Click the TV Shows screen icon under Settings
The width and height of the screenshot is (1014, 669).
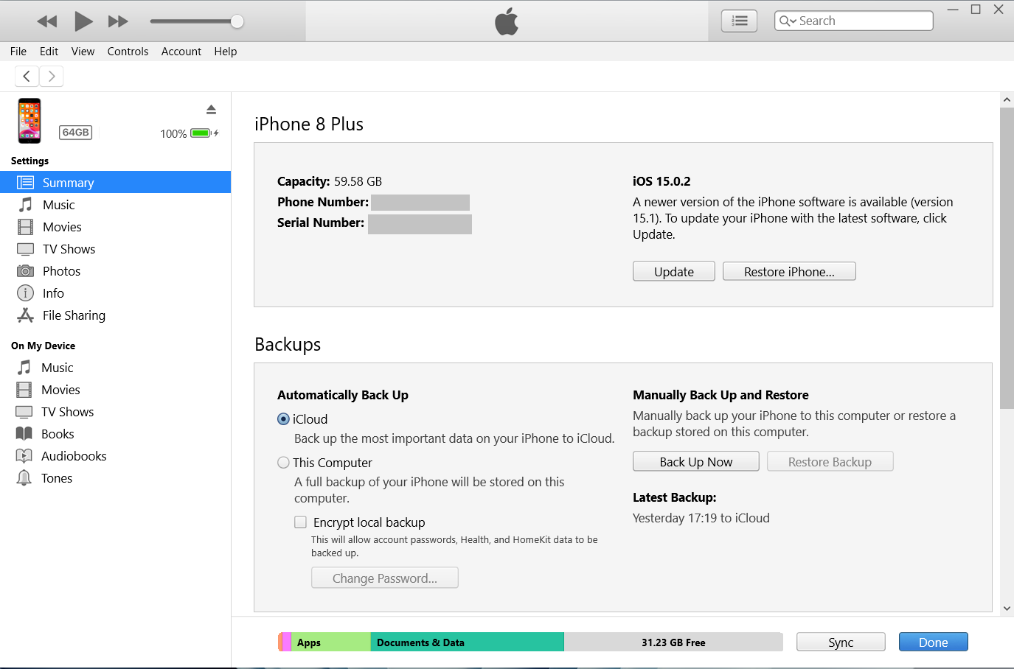point(25,249)
